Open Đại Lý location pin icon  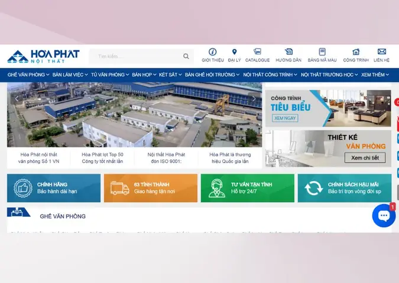point(234,52)
